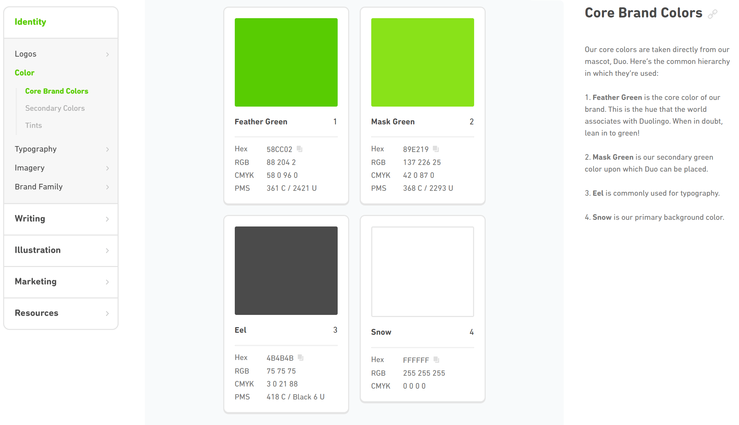Select PMS value 368 C / 2293 U
Image resolution: width=739 pixels, height=425 pixels.
[x=428, y=188]
